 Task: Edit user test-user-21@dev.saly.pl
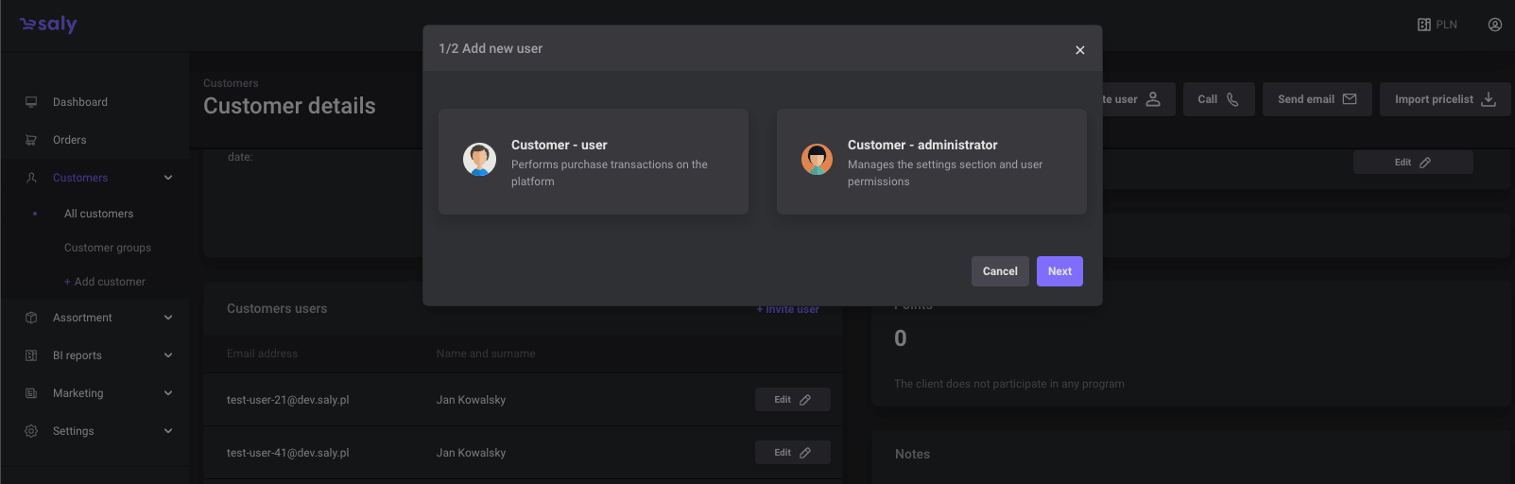(792, 400)
